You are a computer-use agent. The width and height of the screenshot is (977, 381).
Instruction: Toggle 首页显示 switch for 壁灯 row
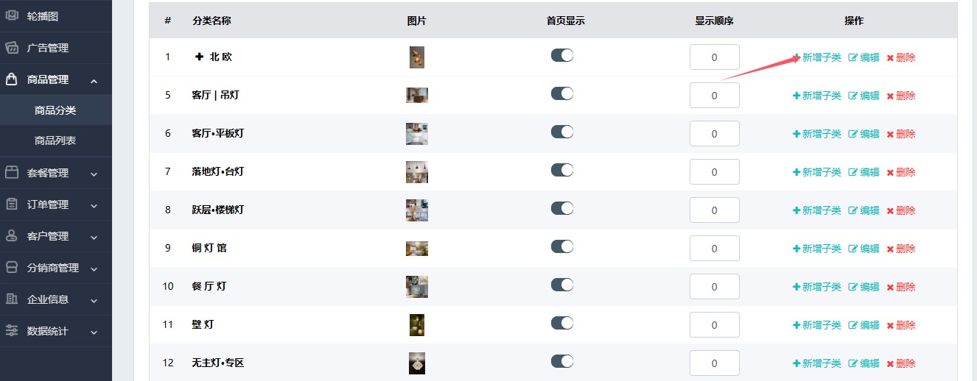(x=562, y=323)
